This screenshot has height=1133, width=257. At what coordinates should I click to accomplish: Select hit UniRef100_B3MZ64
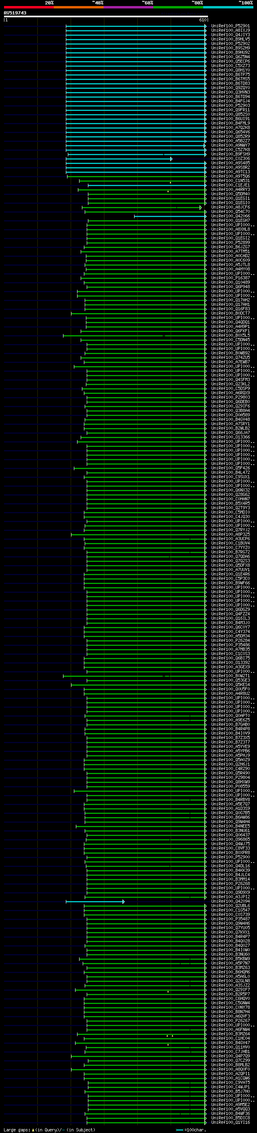coord(230,1034)
